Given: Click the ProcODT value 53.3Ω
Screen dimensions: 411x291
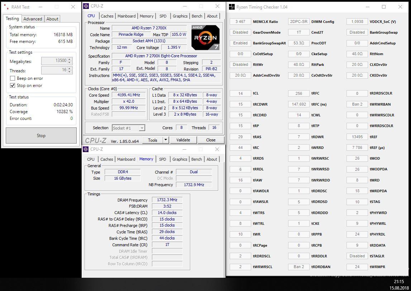Looking at the screenshot, I should click(x=299, y=43).
